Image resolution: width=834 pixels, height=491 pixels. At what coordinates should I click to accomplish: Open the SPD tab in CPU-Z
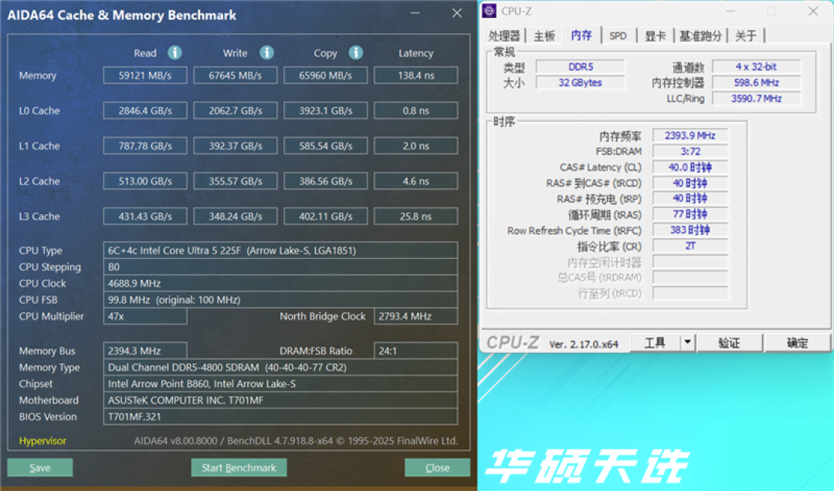coord(618,35)
